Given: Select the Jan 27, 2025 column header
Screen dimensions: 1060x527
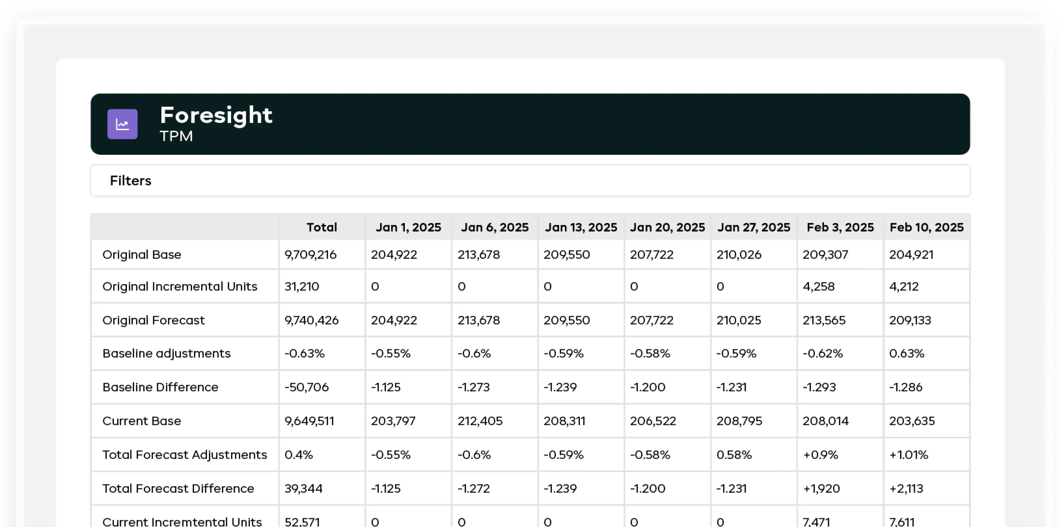Looking at the screenshot, I should tap(754, 227).
